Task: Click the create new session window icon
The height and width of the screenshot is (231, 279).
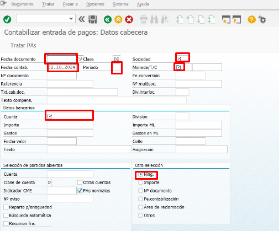Action: click(x=226, y=19)
